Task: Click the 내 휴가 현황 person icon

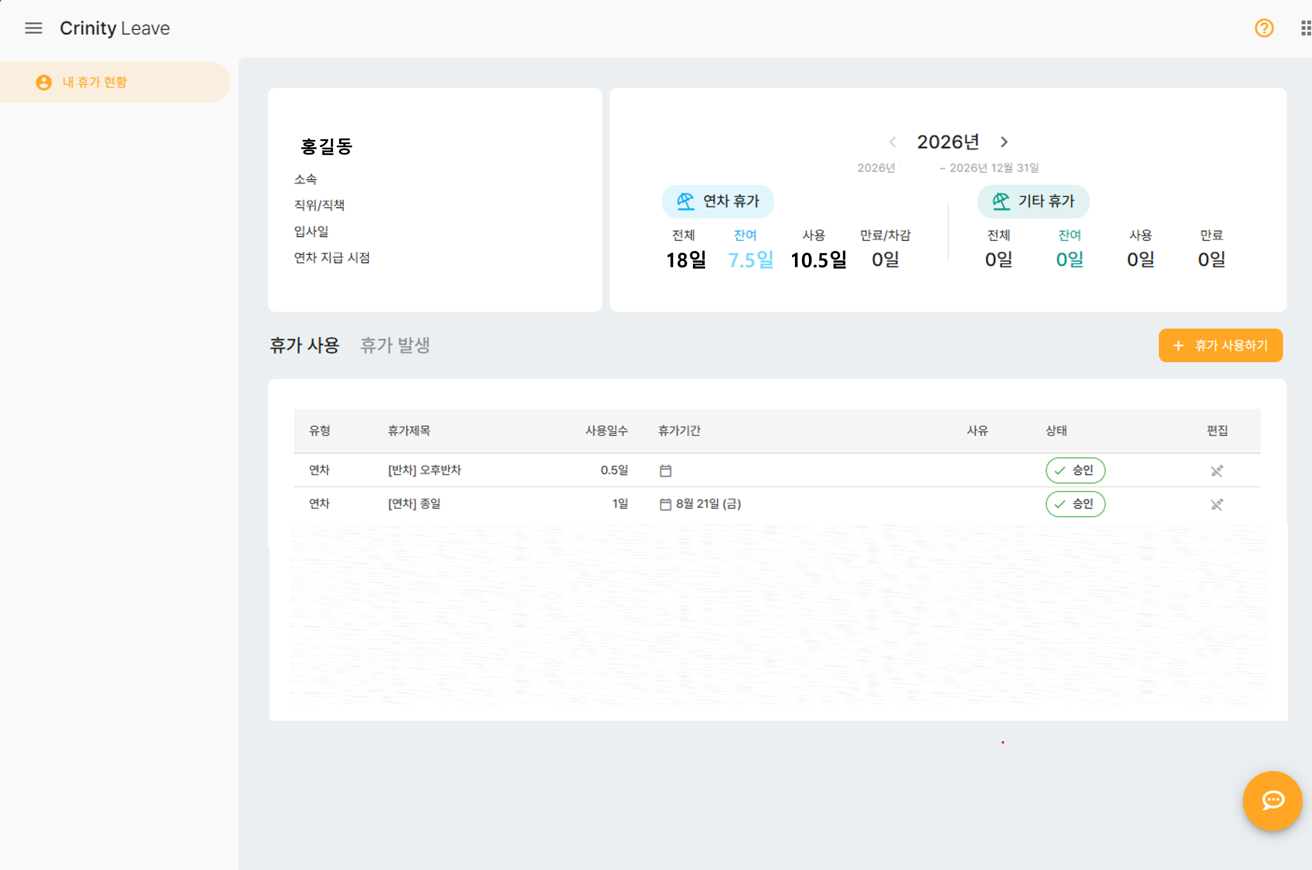Action: tap(44, 82)
